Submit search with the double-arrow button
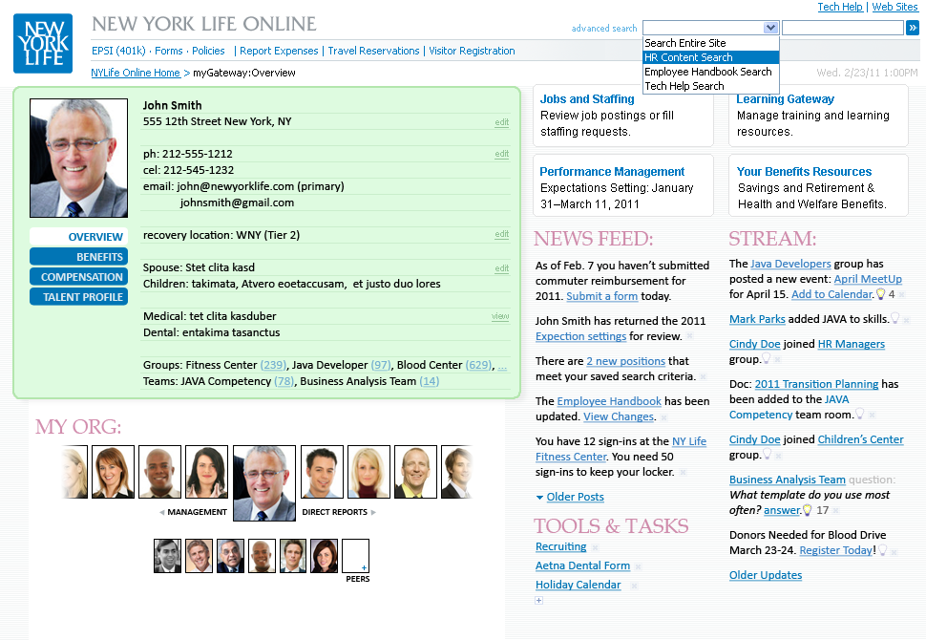Screen dimensions: 926x640 coord(913,28)
